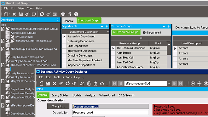Open Resource Groups panel dropdown arrow

pyautogui.click(x=164, y=26)
